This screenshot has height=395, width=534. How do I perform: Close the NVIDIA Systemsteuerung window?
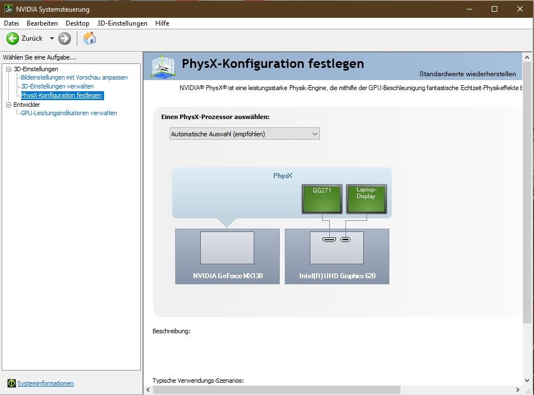520,9
